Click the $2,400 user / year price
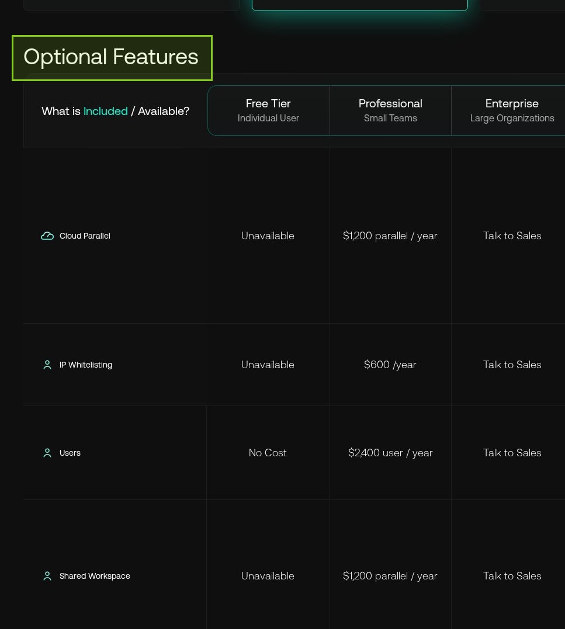Image resolution: width=565 pixels, height=629 pixels. click(390, 453)
